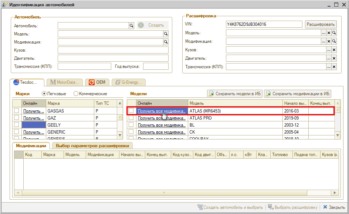349x214 pixels.
Task: Switch to the OEM tab
Action: coord(97,82)
